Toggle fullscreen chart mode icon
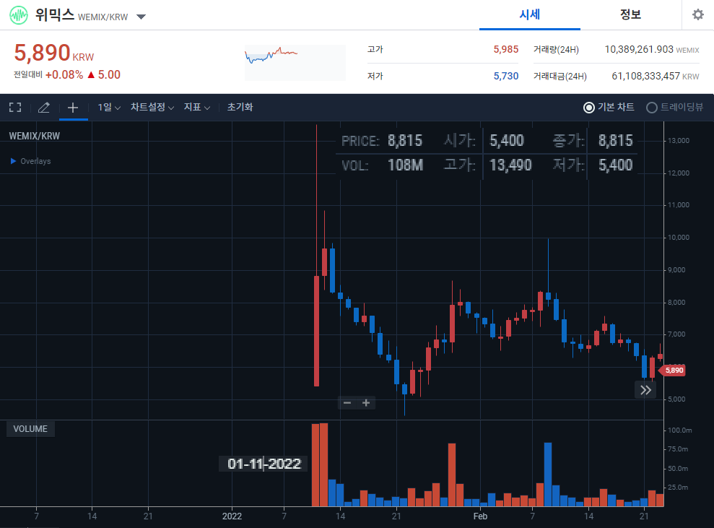Image resolution: width=714 pixels, height=528 pixels. (15, 107)
